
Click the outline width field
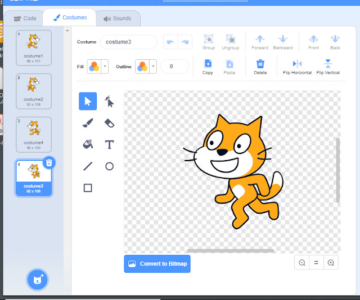pos(174,67)
